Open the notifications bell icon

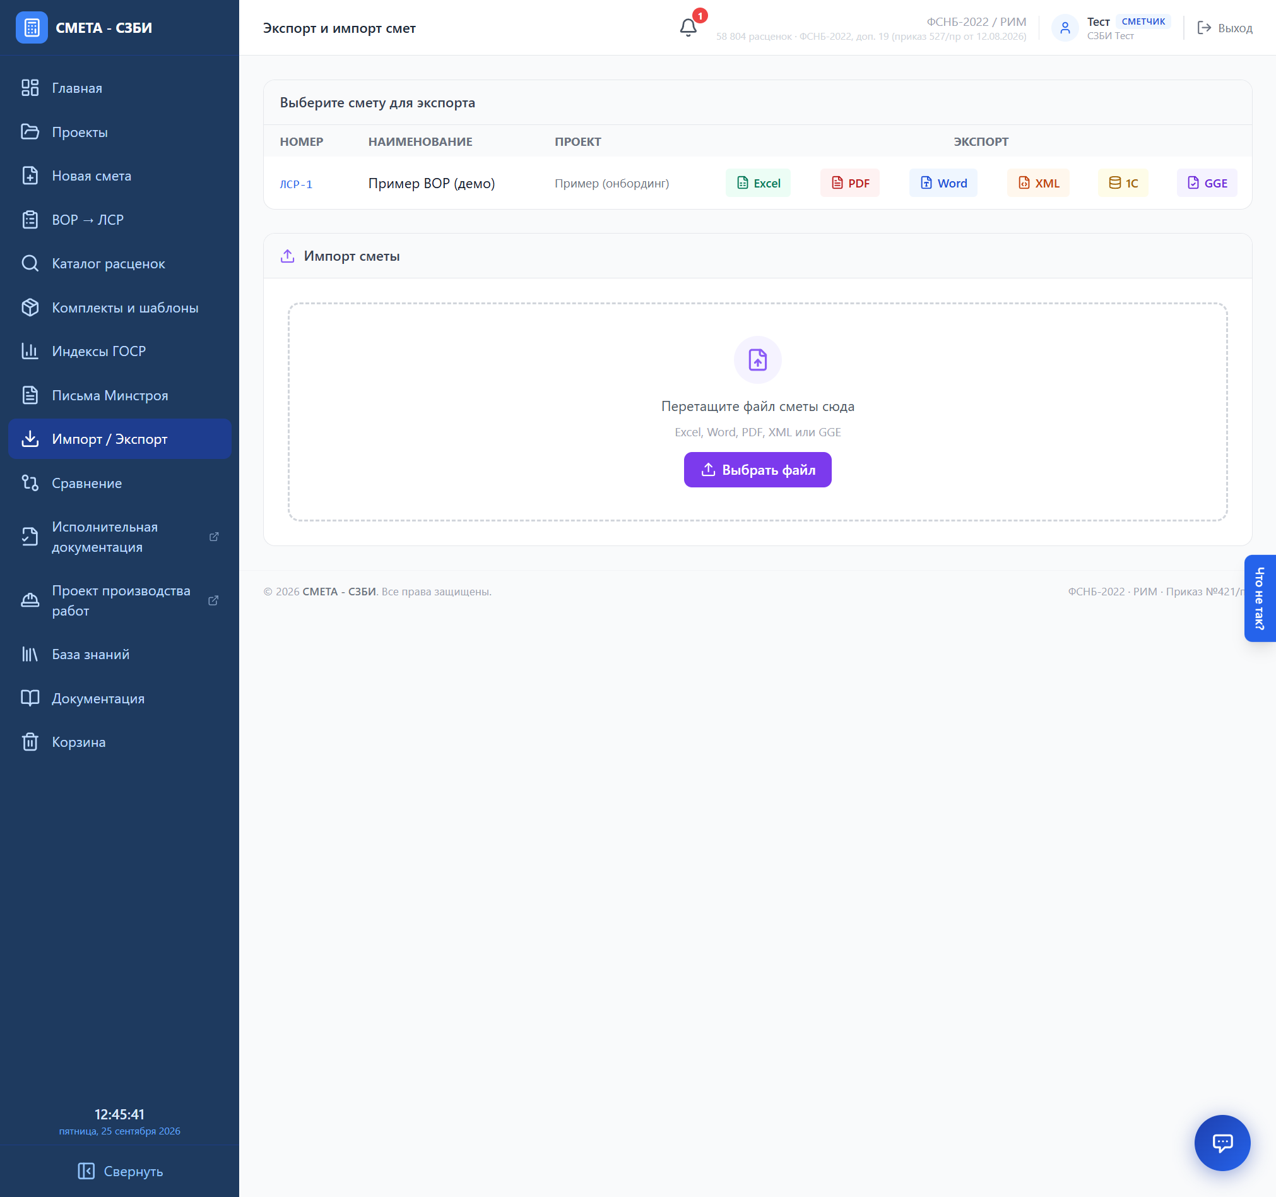point(688,28)
